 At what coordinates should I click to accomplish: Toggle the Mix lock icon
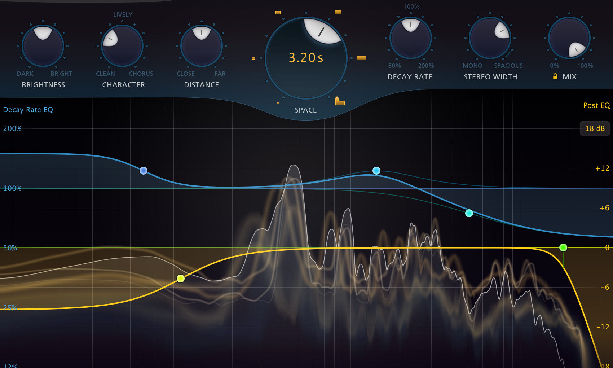pos(555,76)
